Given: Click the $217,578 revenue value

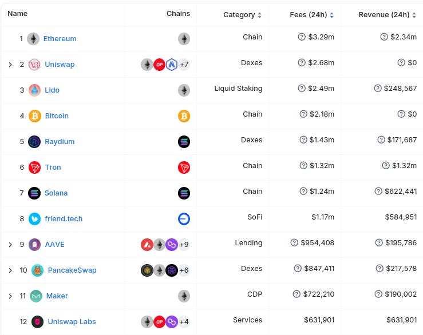Looking at the screenshot, I should (x=401, y=269).
